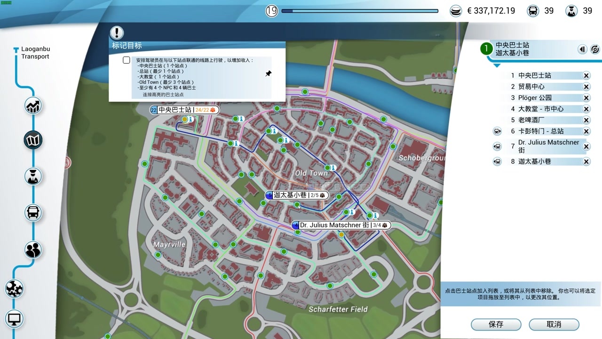Click the bus count icon in top bar
The width and height of the screenshot is (602, 339).
click(533, 10)
